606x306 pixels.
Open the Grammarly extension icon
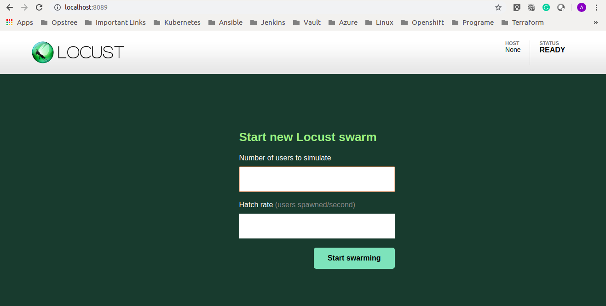546,7
